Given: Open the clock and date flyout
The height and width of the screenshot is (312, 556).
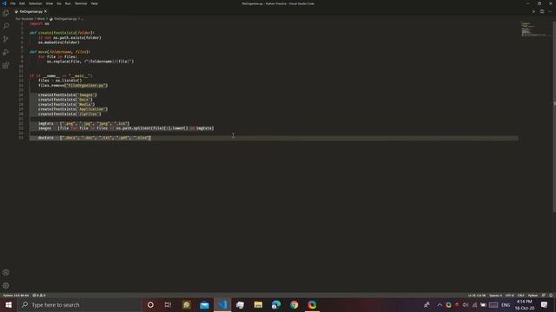Looking at the screenshot, I should coord(525,304).
